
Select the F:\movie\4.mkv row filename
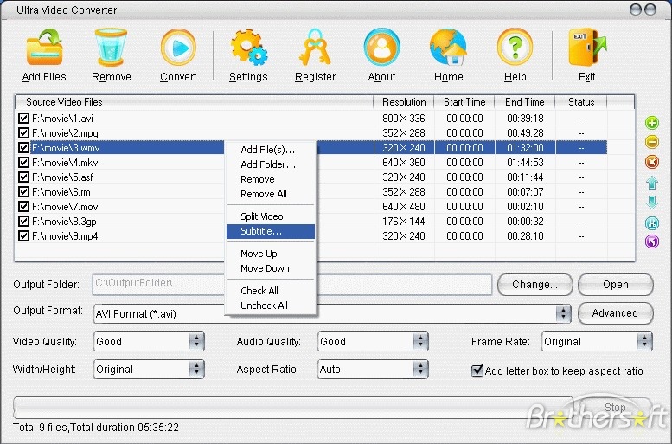coord(65,163)
